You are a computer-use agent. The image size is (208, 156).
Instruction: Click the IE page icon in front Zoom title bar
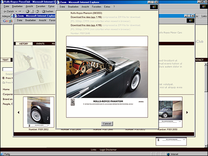(58, 2)
